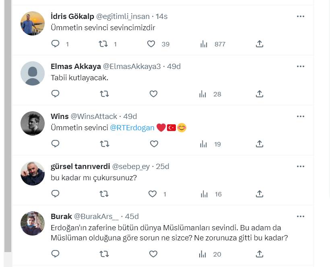Open more options for İdris Gökalp's tweet
Viewport: 330px width, 267px height.
point(301,17)
